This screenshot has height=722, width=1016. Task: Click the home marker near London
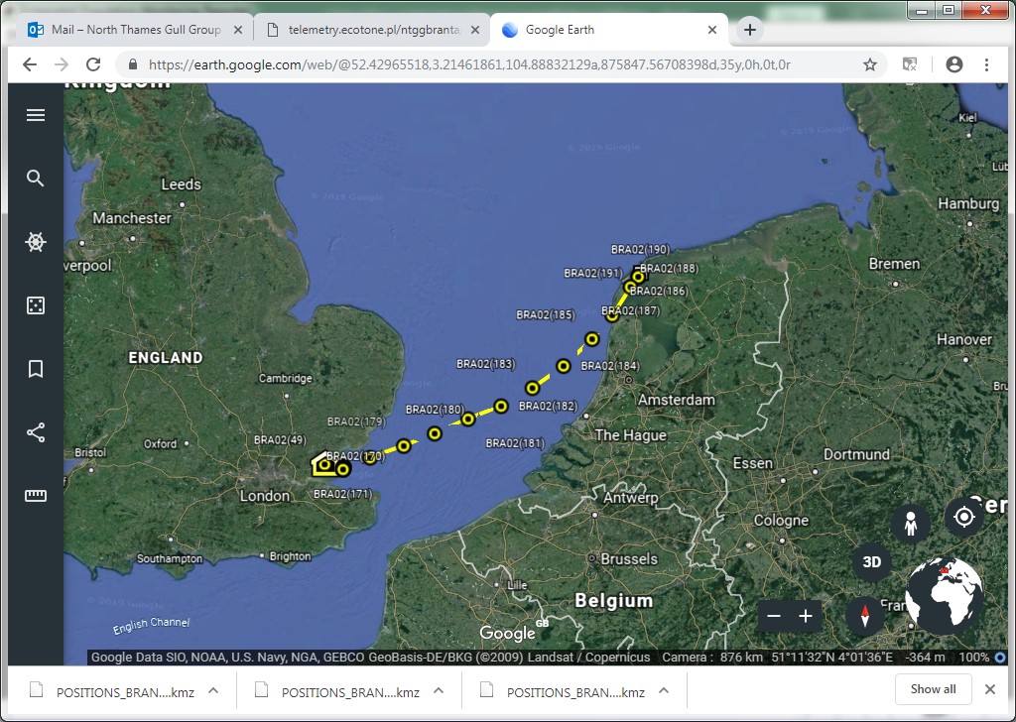324,463
